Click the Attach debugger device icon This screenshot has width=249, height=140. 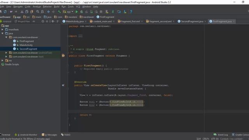91,12
